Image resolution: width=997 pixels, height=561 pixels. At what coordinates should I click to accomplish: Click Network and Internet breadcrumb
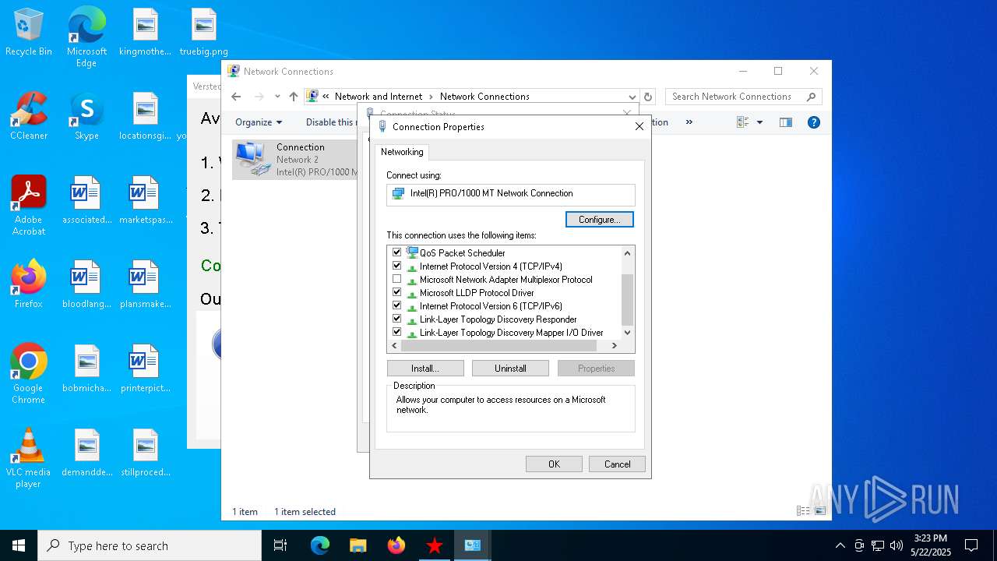[379, 97]
